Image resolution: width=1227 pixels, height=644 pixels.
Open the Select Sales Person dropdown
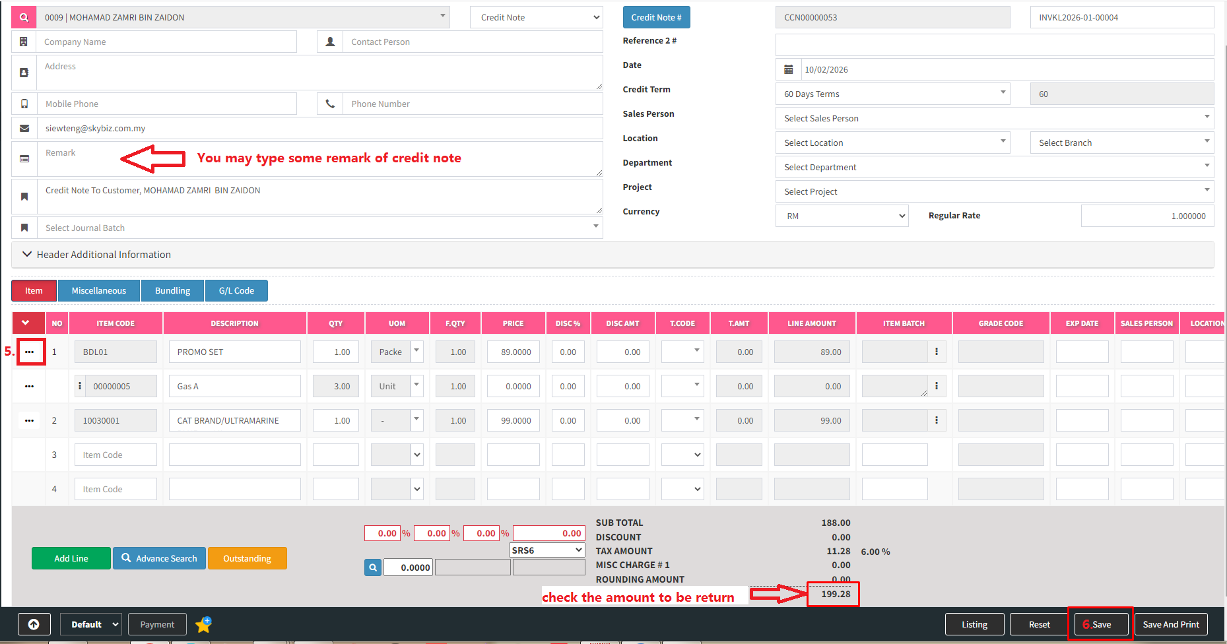pyautogui.click(x=994, y=118)
